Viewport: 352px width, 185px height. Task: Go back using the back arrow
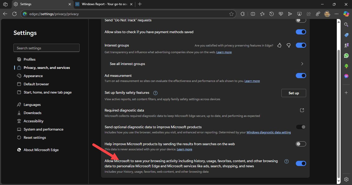(5, 14)
